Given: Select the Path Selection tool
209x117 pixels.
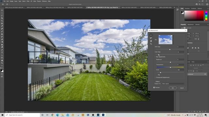Looking at the screenshot, I should [2, 55].
